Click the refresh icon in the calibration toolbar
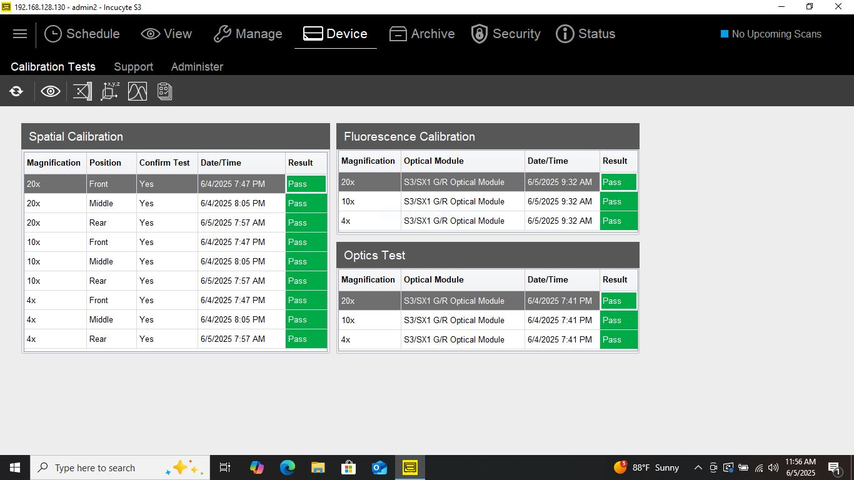The image size is (854, 480). [x=16, y=91]
